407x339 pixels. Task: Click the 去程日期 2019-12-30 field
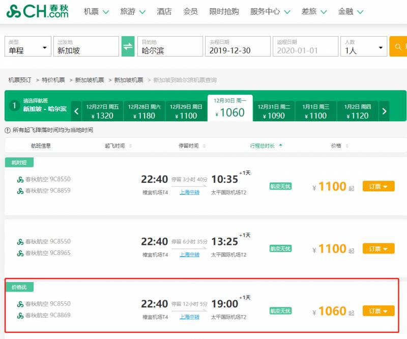pos(238,46)
